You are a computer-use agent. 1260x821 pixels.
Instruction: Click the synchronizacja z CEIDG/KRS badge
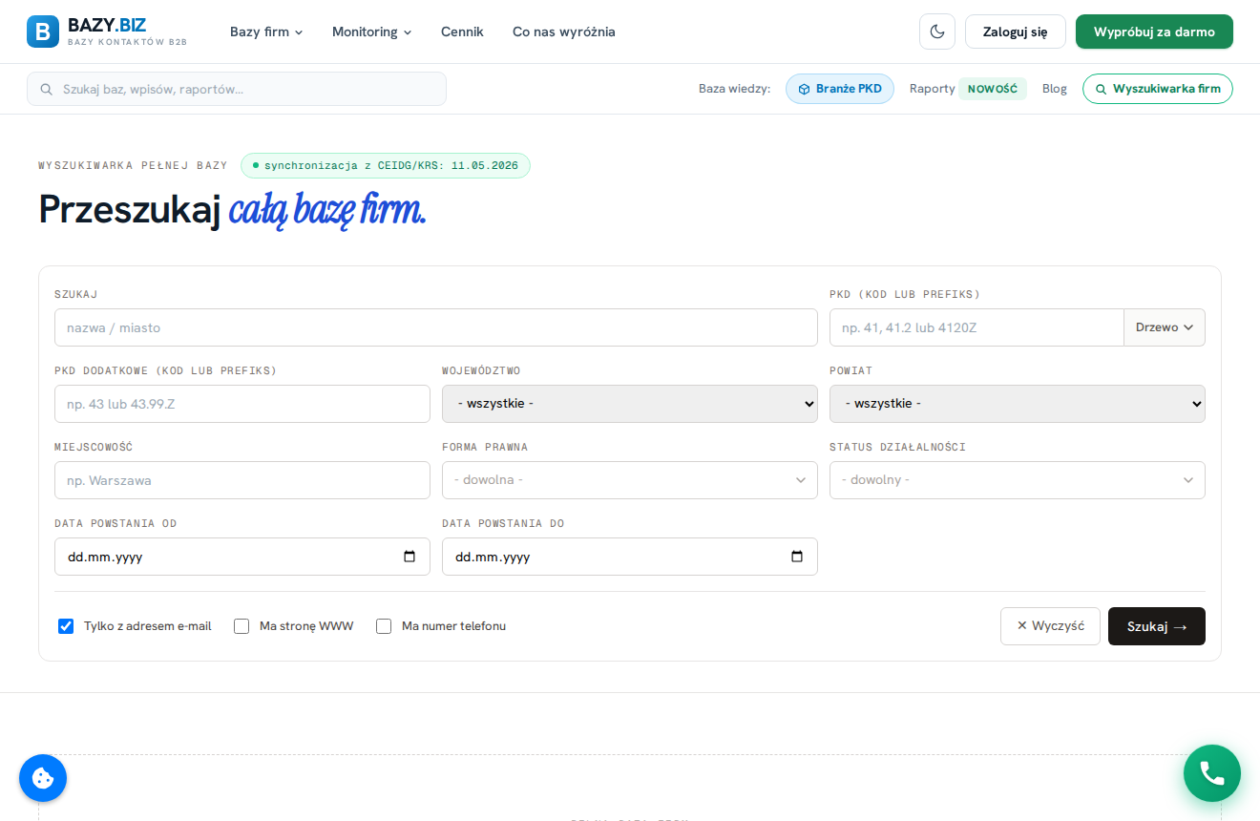(386, 165)
